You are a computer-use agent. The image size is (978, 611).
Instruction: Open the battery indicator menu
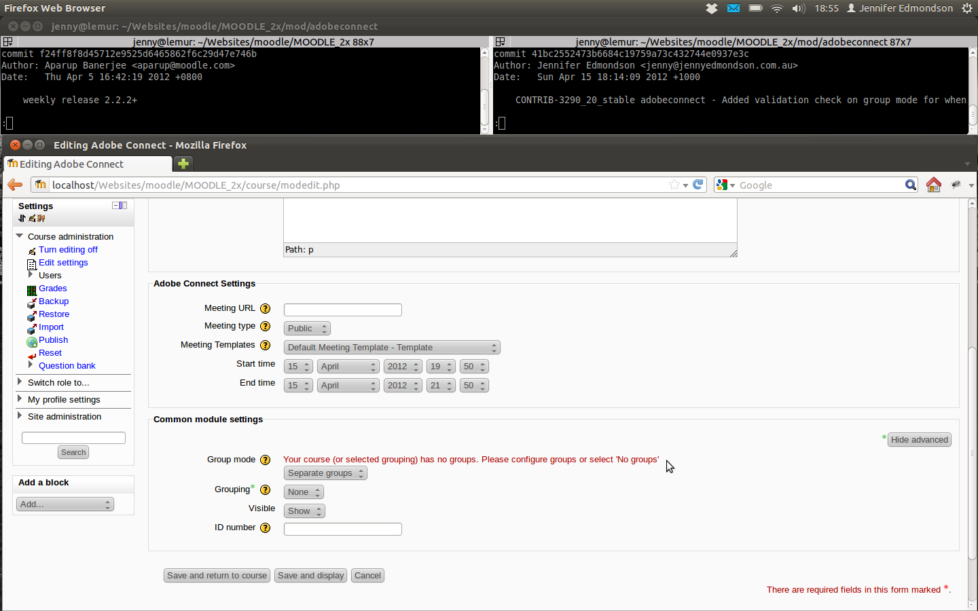click(x=755, y=8)
